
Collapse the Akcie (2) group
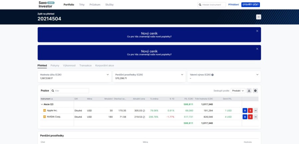[42, 105]
